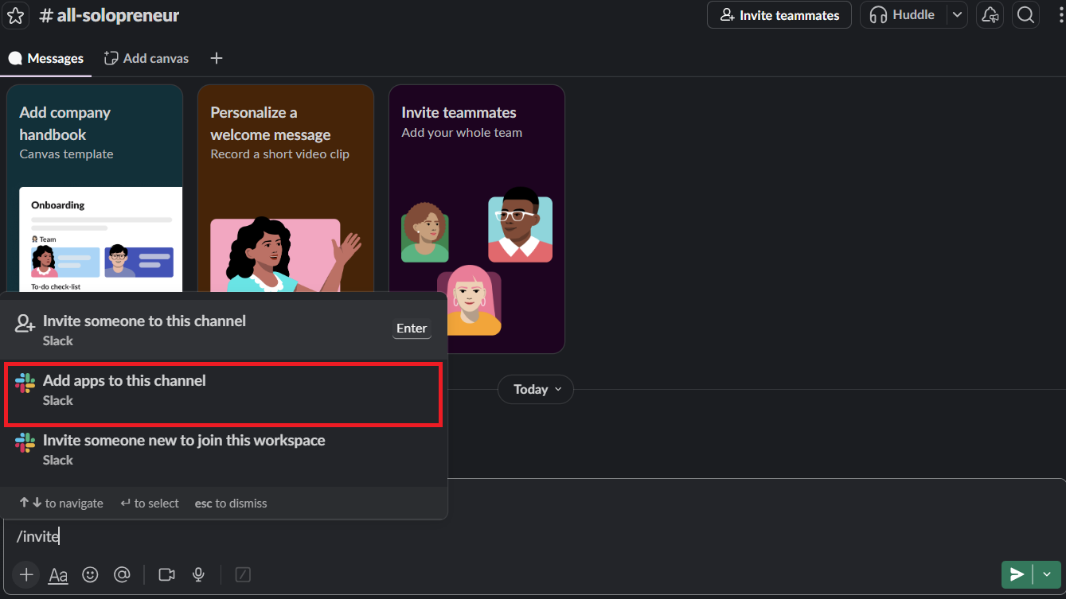Click the Slack logo beside Add apps

click(25, 383)
